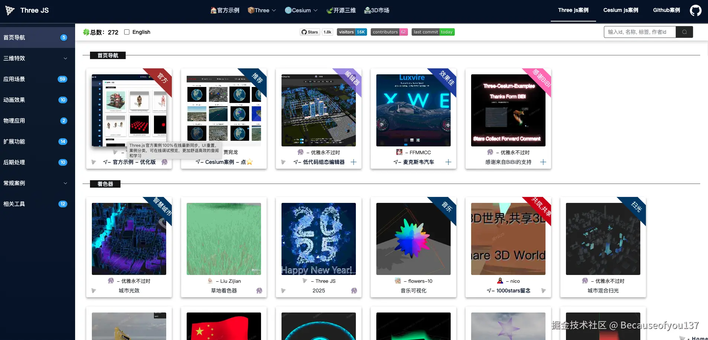Open the 2025 Happy New Year thumbnail
Screen dimensions: 708x340
point(319,239)
